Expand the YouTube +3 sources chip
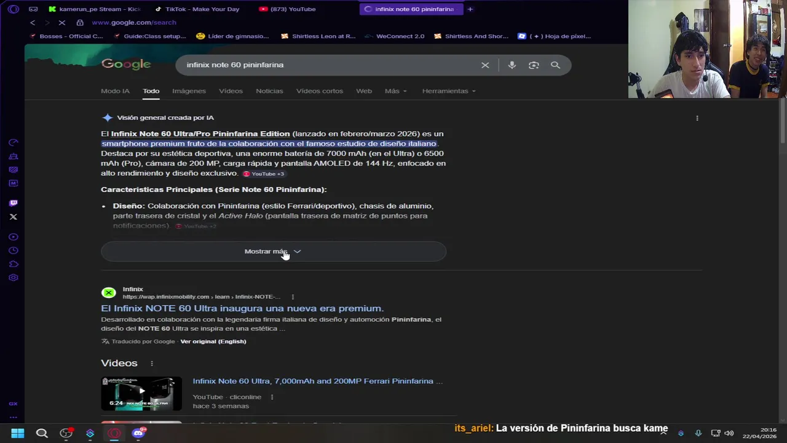 point(264,174)
